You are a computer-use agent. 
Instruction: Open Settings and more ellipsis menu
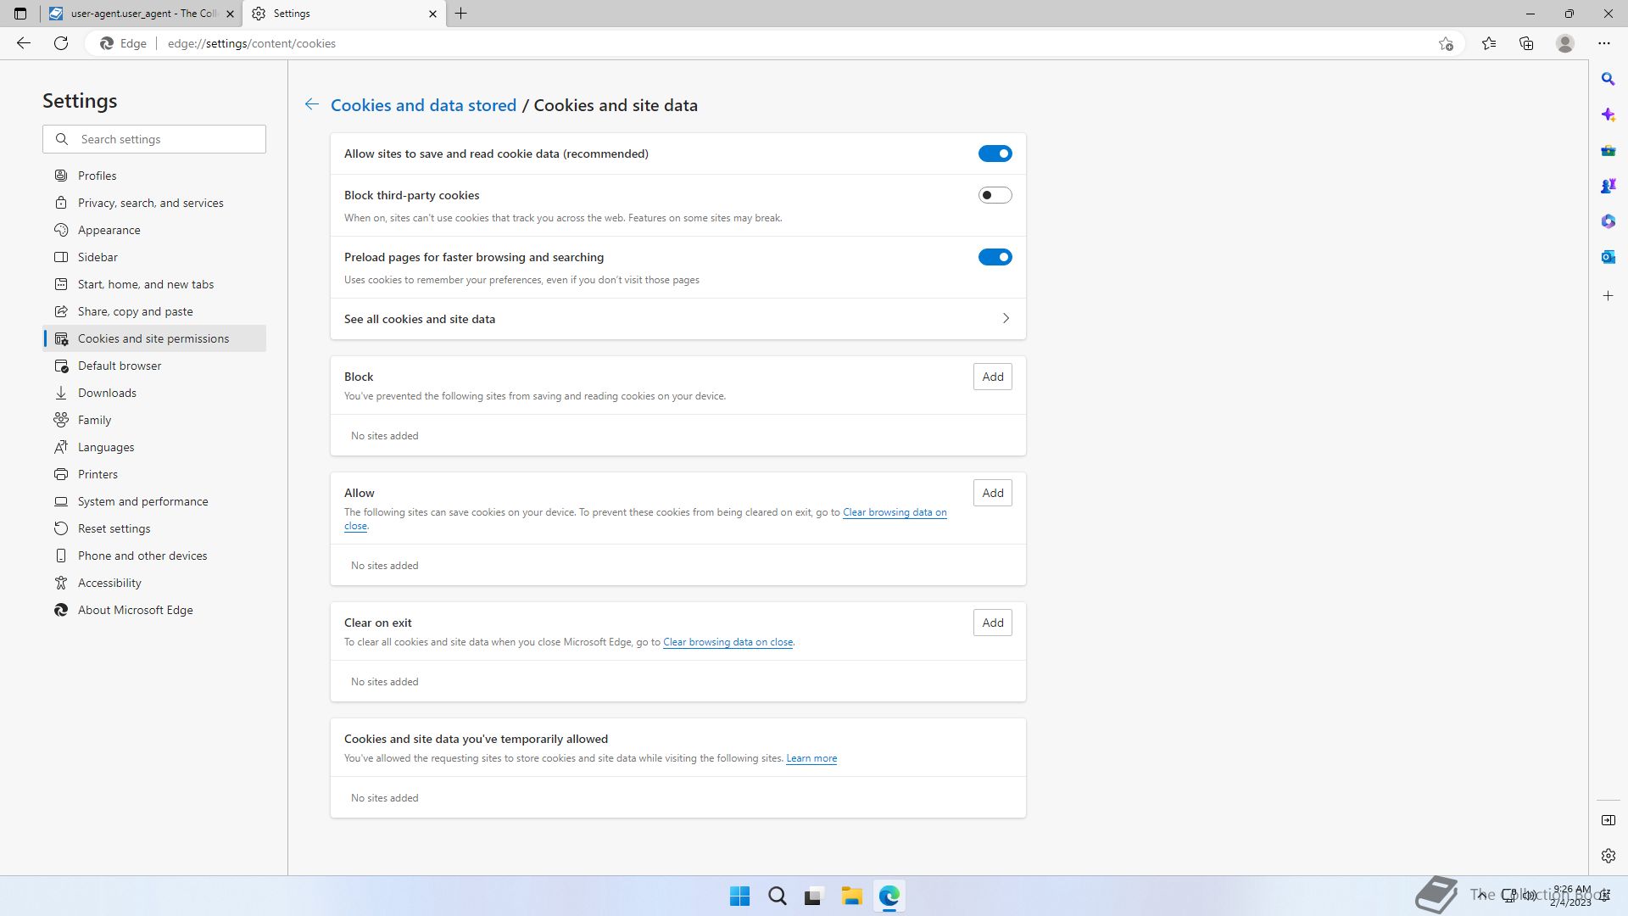(1603, 43)
